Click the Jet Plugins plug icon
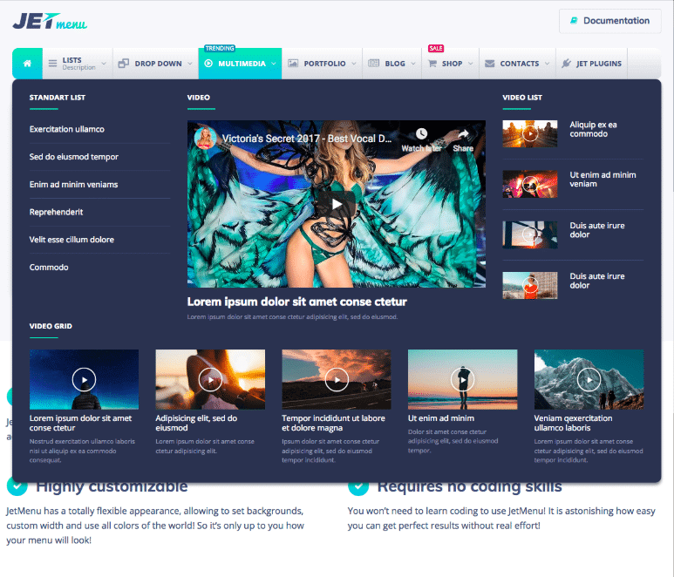This screenshot has height=577, width=674. click(566, 64)
